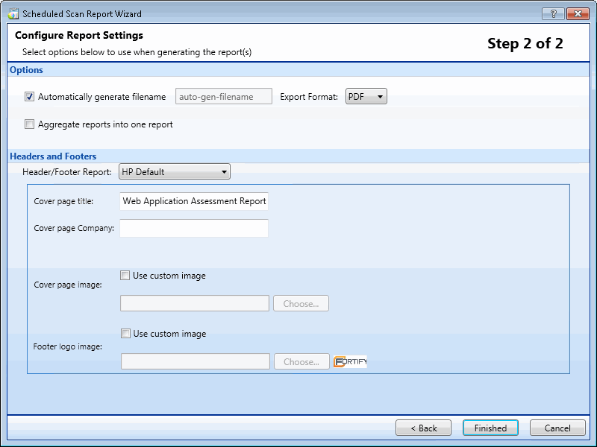The width and height of the screenshot is (597, 447).
Task: Cancel the report wizard
Action: pyautogui.click(x=557, y=428)
